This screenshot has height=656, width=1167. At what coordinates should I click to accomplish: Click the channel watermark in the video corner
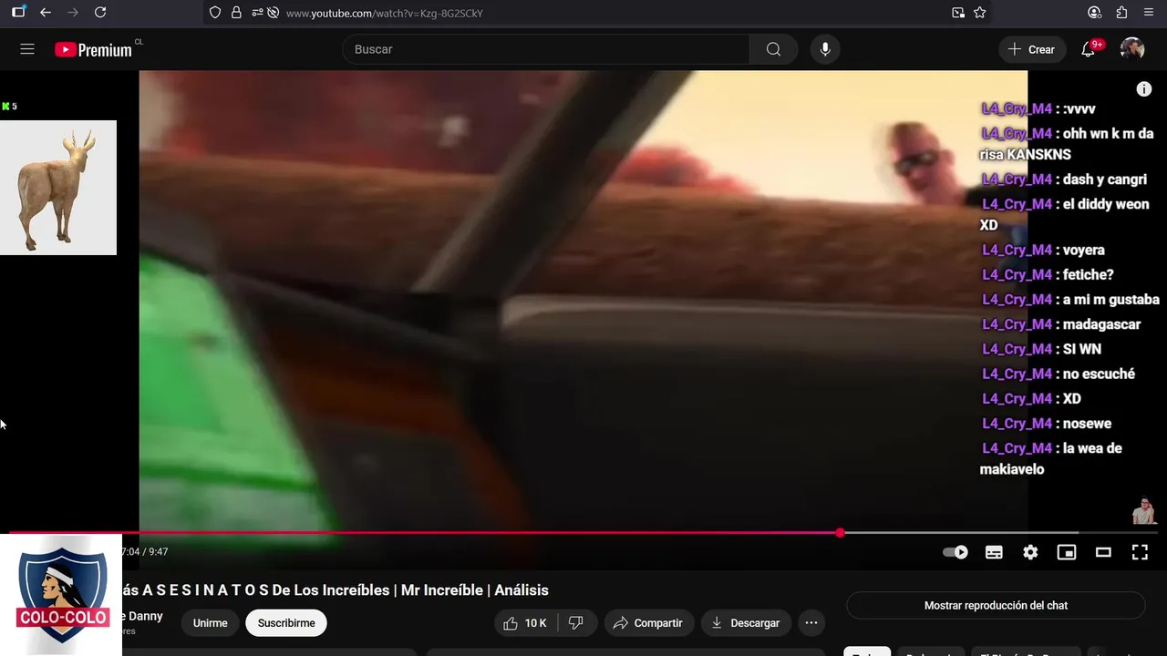tap(1143, 511)
